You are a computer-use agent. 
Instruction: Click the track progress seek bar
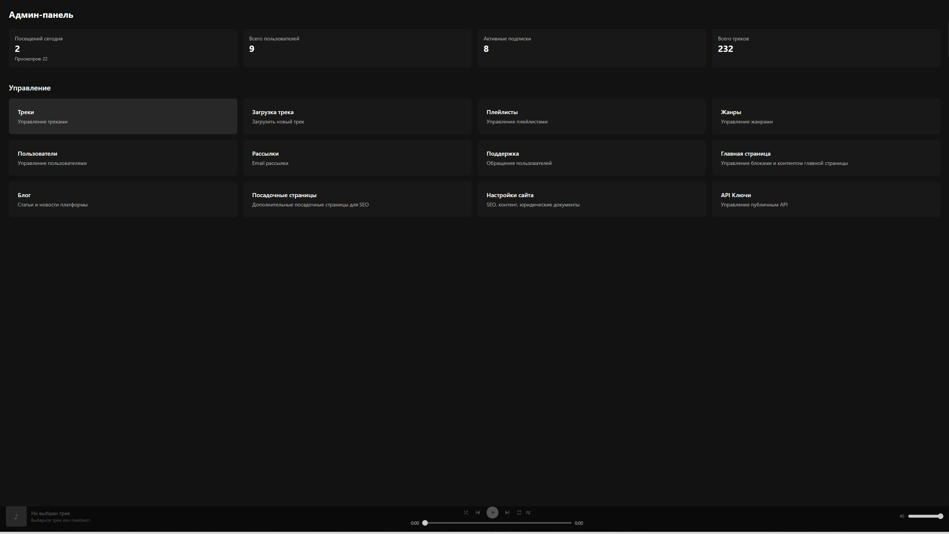click(x=498, y=523)
